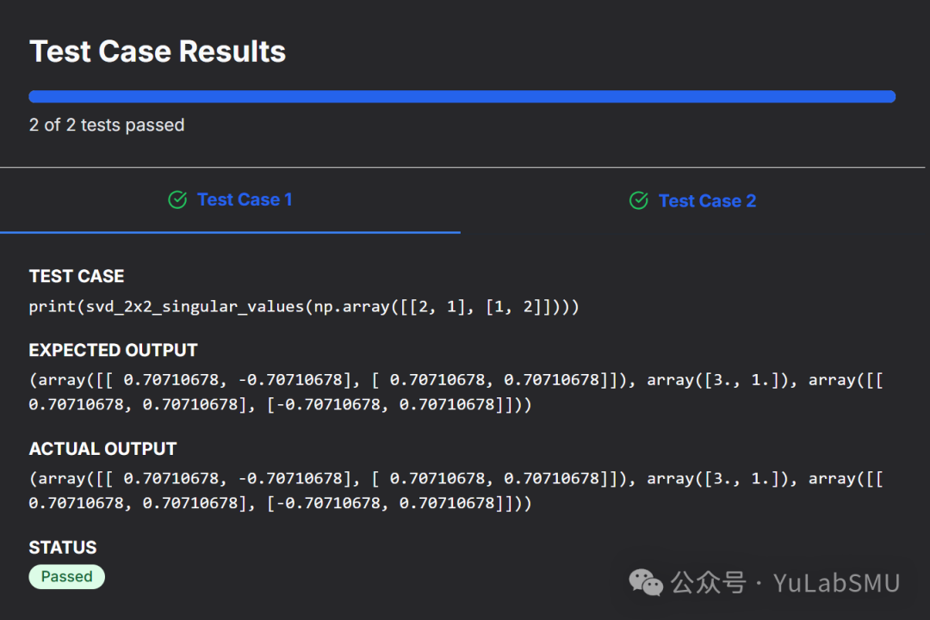Click the second line of actual output
This screenshot has width=930, height=620.
pos(280,504)
